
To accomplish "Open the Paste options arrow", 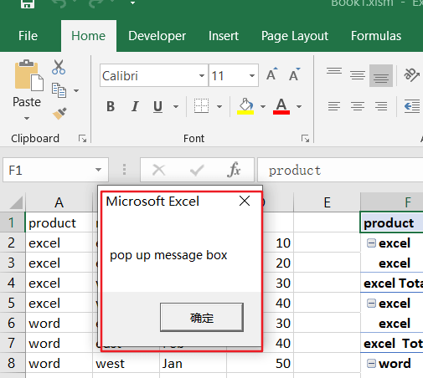I will click(27, 119).
